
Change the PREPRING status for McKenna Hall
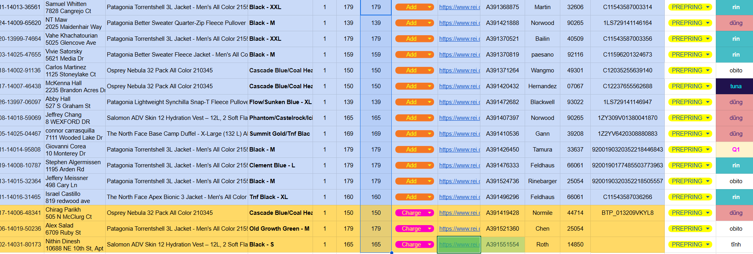pos(690,86)
